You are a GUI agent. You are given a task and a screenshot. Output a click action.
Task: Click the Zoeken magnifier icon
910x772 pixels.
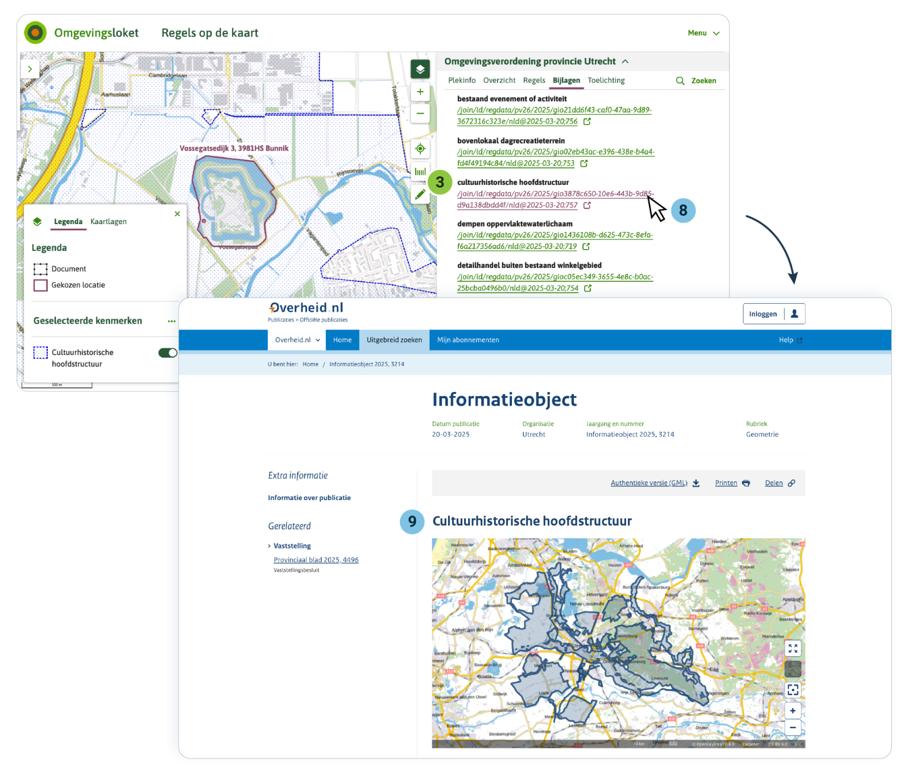[680, 80]
